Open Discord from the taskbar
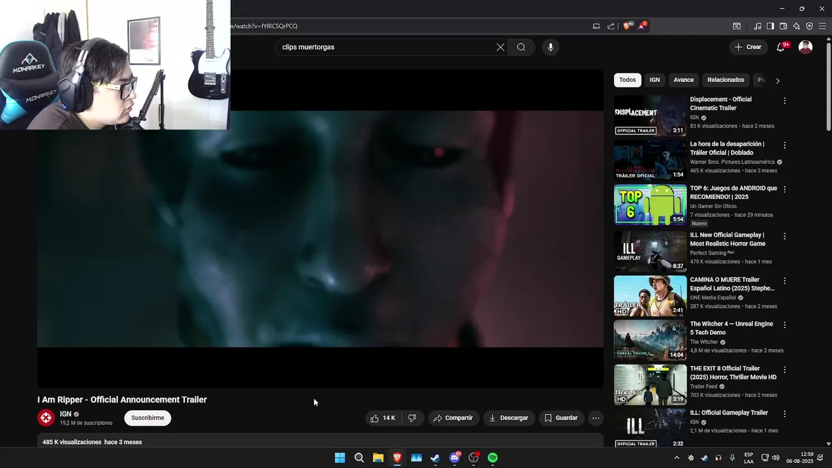 (455, 458)
